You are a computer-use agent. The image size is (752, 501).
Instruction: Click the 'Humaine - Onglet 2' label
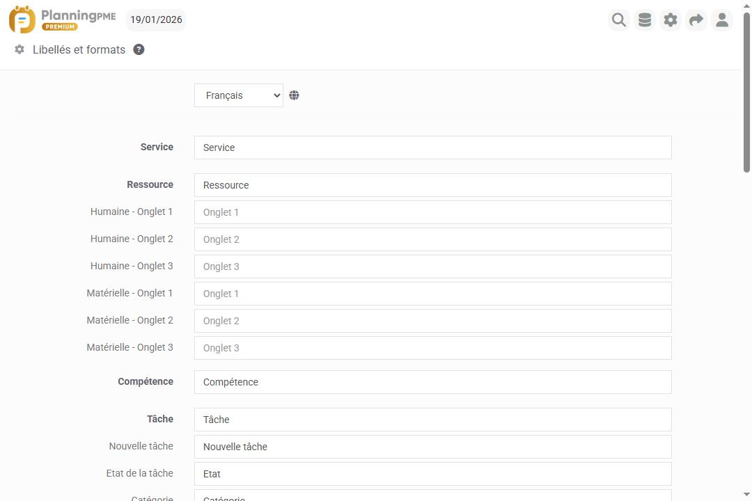132,239
